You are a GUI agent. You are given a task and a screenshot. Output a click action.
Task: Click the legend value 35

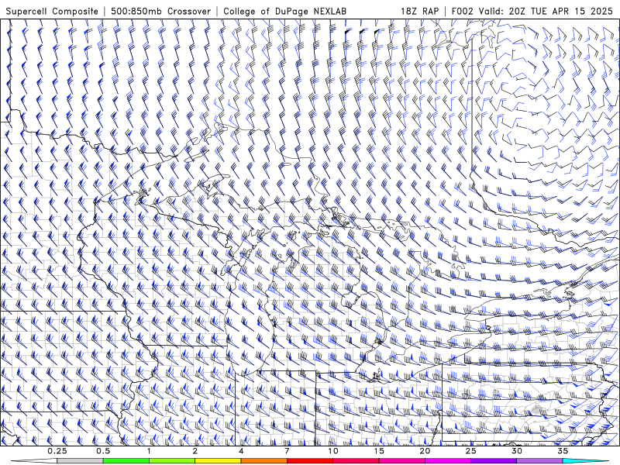pyautogui.click(x=563, y=451)
